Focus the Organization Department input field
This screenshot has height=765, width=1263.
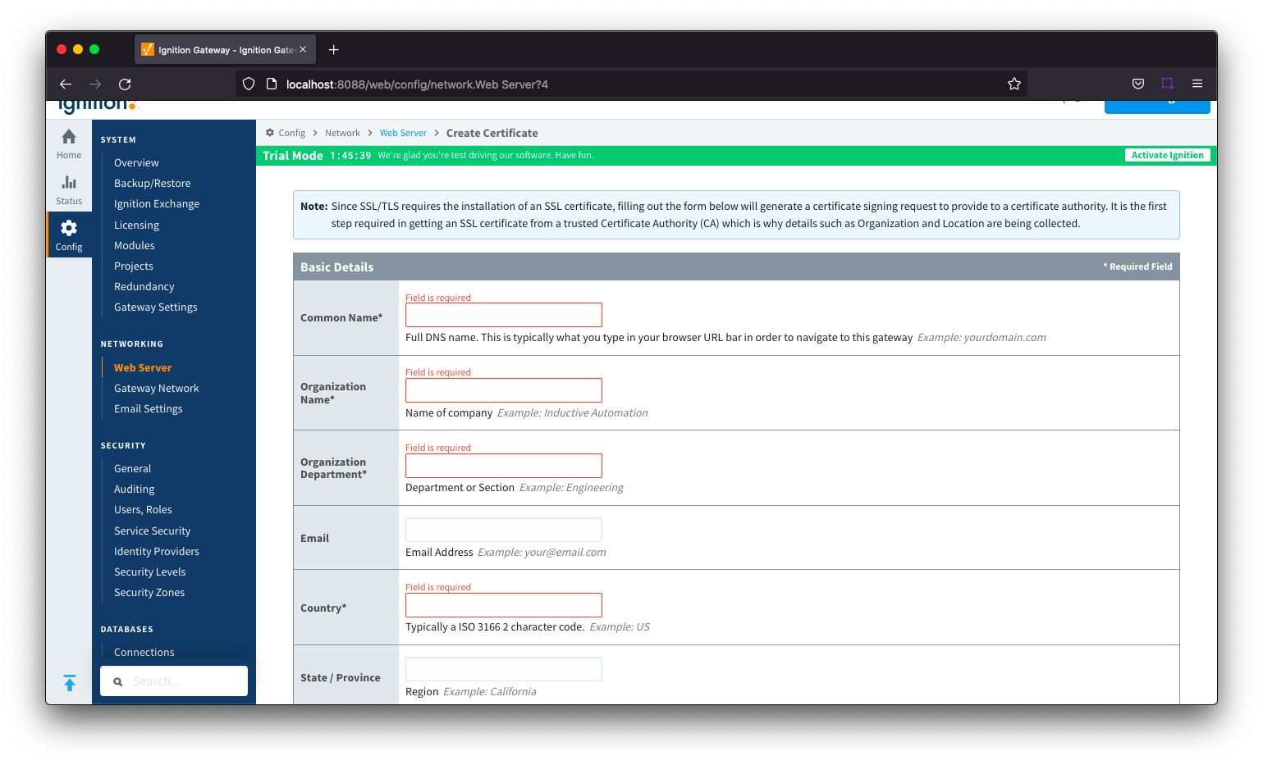click(504, 466)
